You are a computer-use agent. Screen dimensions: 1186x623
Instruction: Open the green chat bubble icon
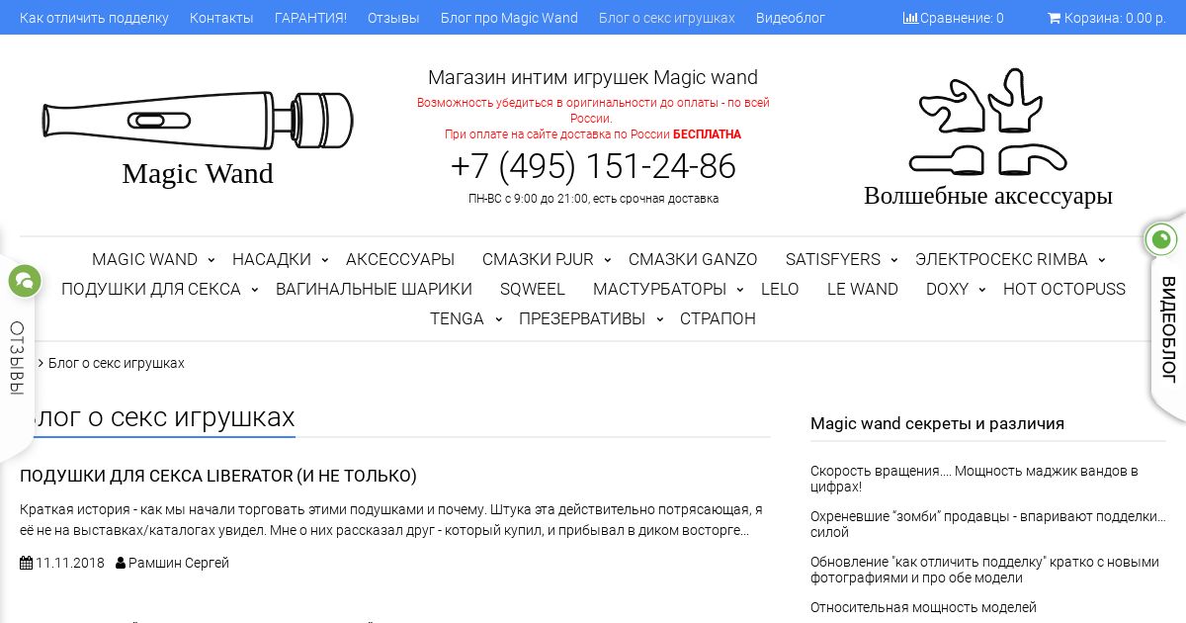[x=25, y=281]
